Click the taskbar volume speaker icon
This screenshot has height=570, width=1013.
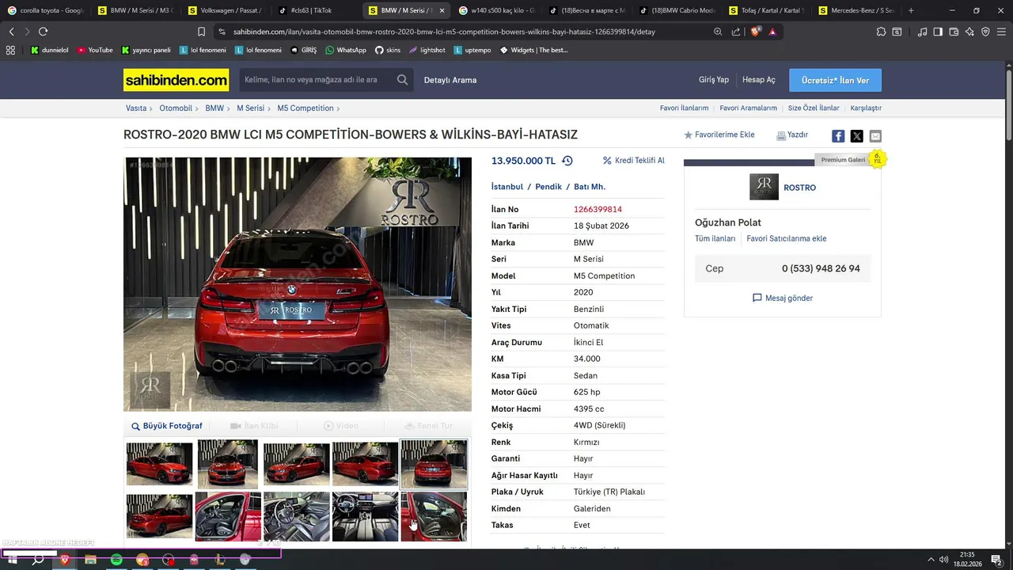tap(944, 560)
